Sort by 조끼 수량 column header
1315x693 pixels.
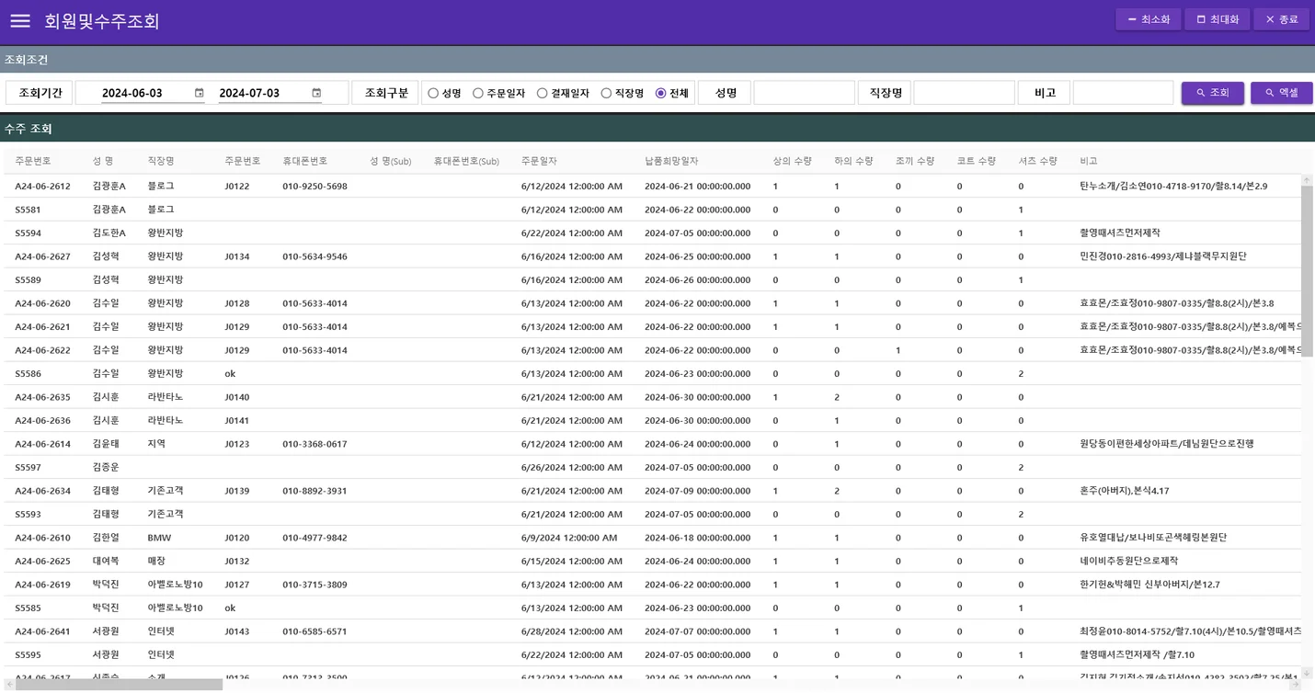point(915,161)
